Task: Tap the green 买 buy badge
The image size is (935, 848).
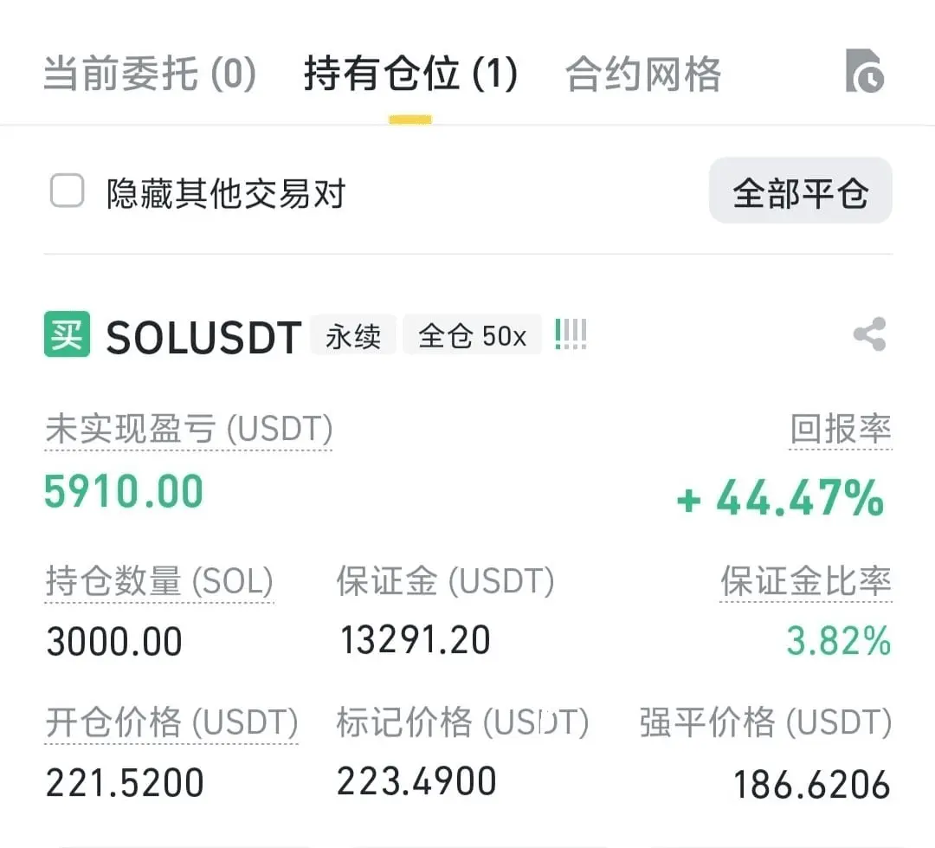Action: point(67,334)
